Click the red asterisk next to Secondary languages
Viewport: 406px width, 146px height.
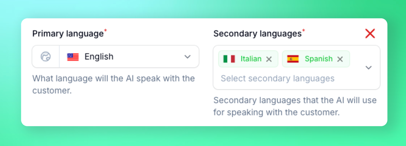coord(304,31)
